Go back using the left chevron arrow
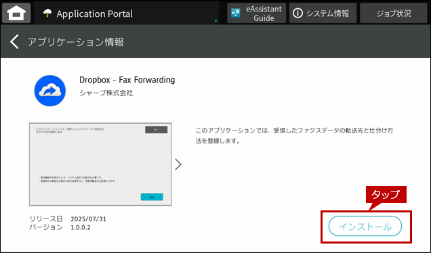 [14, 42]
